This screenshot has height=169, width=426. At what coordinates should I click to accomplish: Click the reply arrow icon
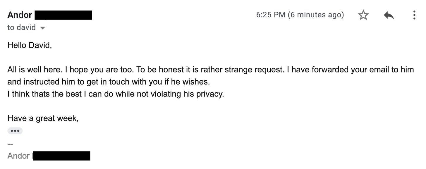(389, 15)
